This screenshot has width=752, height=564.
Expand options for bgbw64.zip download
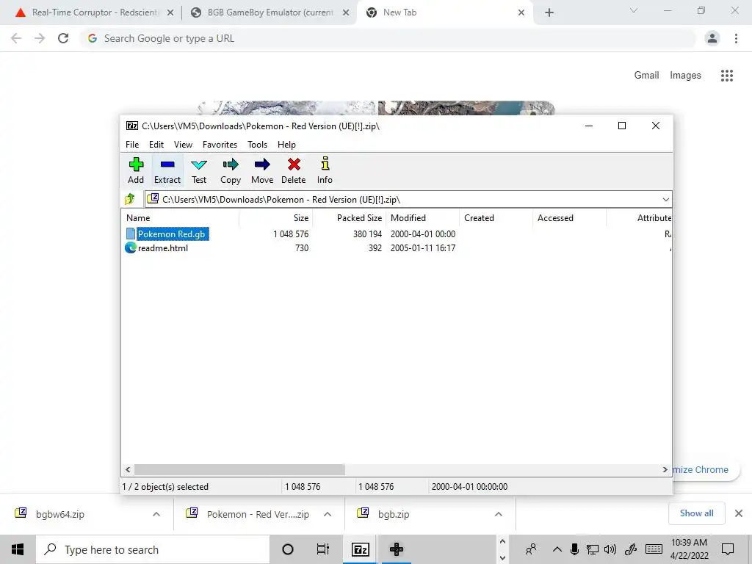pyautogui.click(x=156, y=514)
